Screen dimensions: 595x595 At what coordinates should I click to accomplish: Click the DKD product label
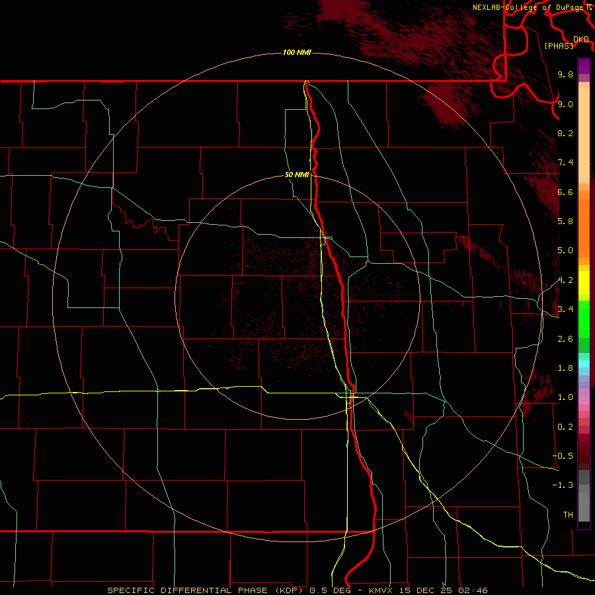581,40
